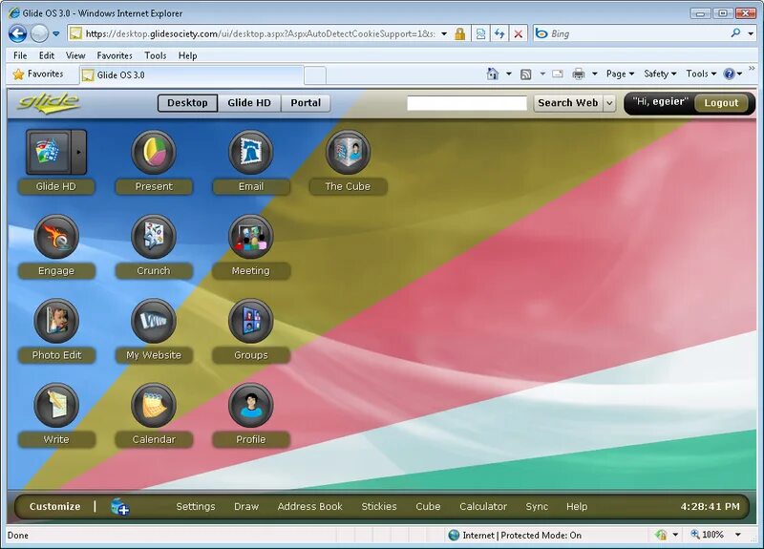This screenshot has height=549, width=764.
Task: Open the Photo Edit icon
Action: click(56, 321)
